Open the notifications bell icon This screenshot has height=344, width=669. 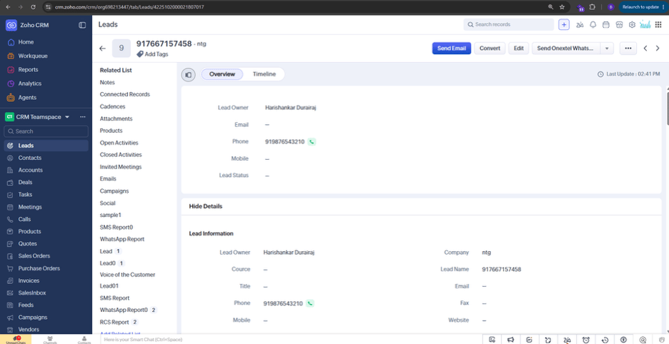[593, 25]
